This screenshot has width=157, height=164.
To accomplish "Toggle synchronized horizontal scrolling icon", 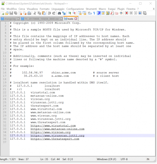I will [84, 13].
